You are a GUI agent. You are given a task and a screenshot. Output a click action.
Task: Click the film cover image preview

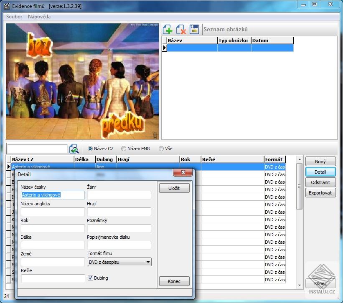tap(82, 81)
